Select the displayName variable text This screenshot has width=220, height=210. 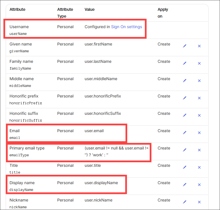[x=21, y=190]
